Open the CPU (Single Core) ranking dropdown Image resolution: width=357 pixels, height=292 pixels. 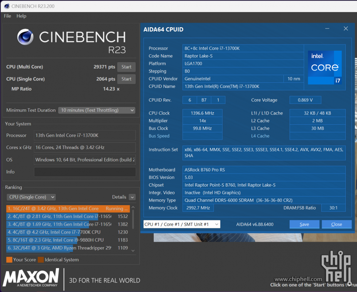pyautogui.click(x=31, y=197)
